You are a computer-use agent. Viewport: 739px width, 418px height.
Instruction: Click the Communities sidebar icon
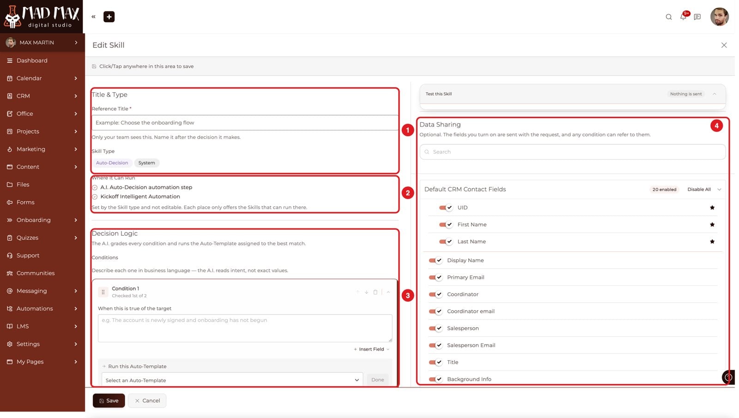pyautogui.click(x=10, y=273)
